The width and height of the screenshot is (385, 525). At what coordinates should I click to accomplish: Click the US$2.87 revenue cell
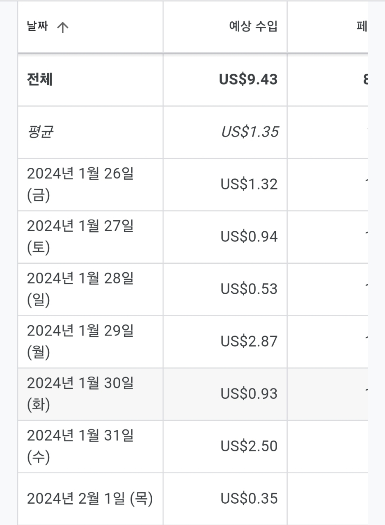[x=249, y=341]
